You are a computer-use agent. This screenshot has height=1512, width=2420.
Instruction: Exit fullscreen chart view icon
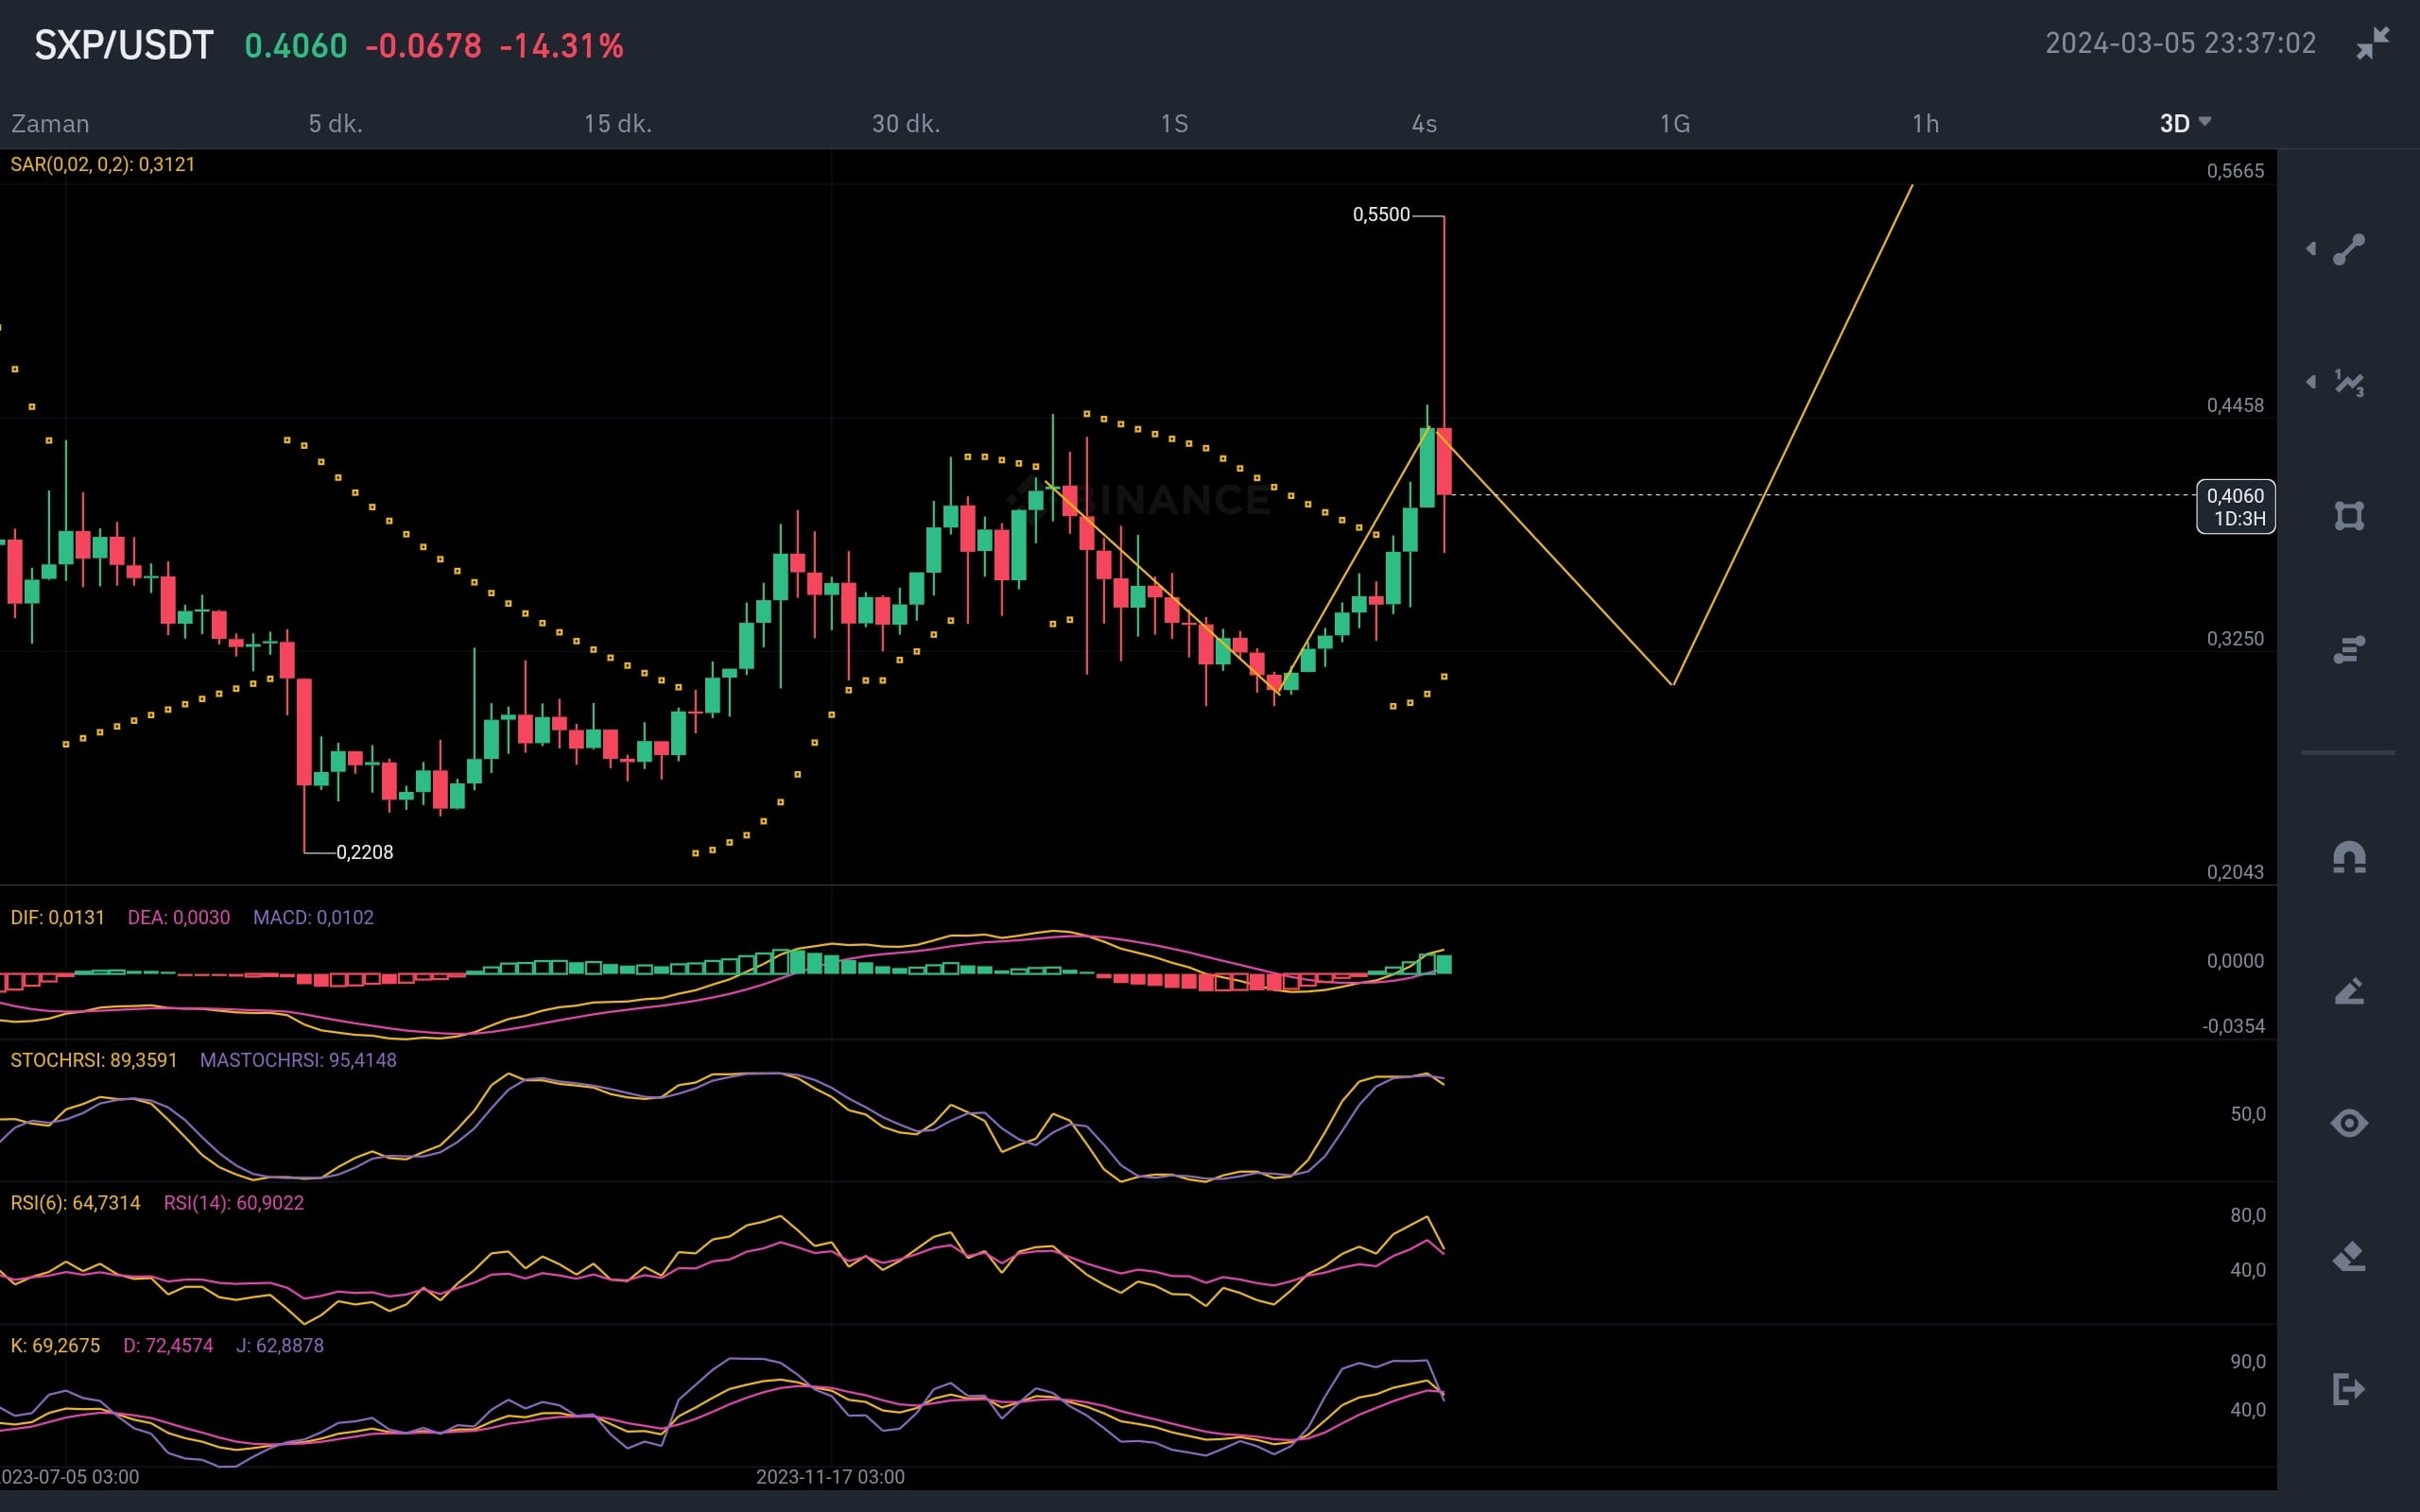point(2372,44)
